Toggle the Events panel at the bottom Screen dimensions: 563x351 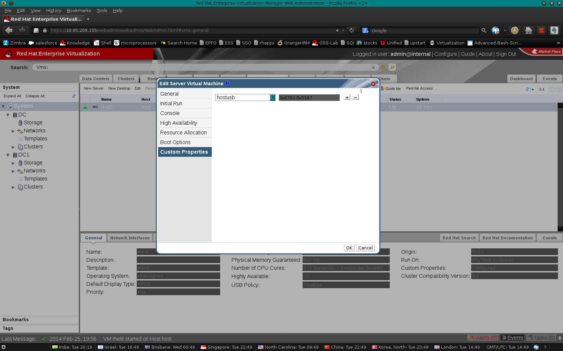point(512,338)
